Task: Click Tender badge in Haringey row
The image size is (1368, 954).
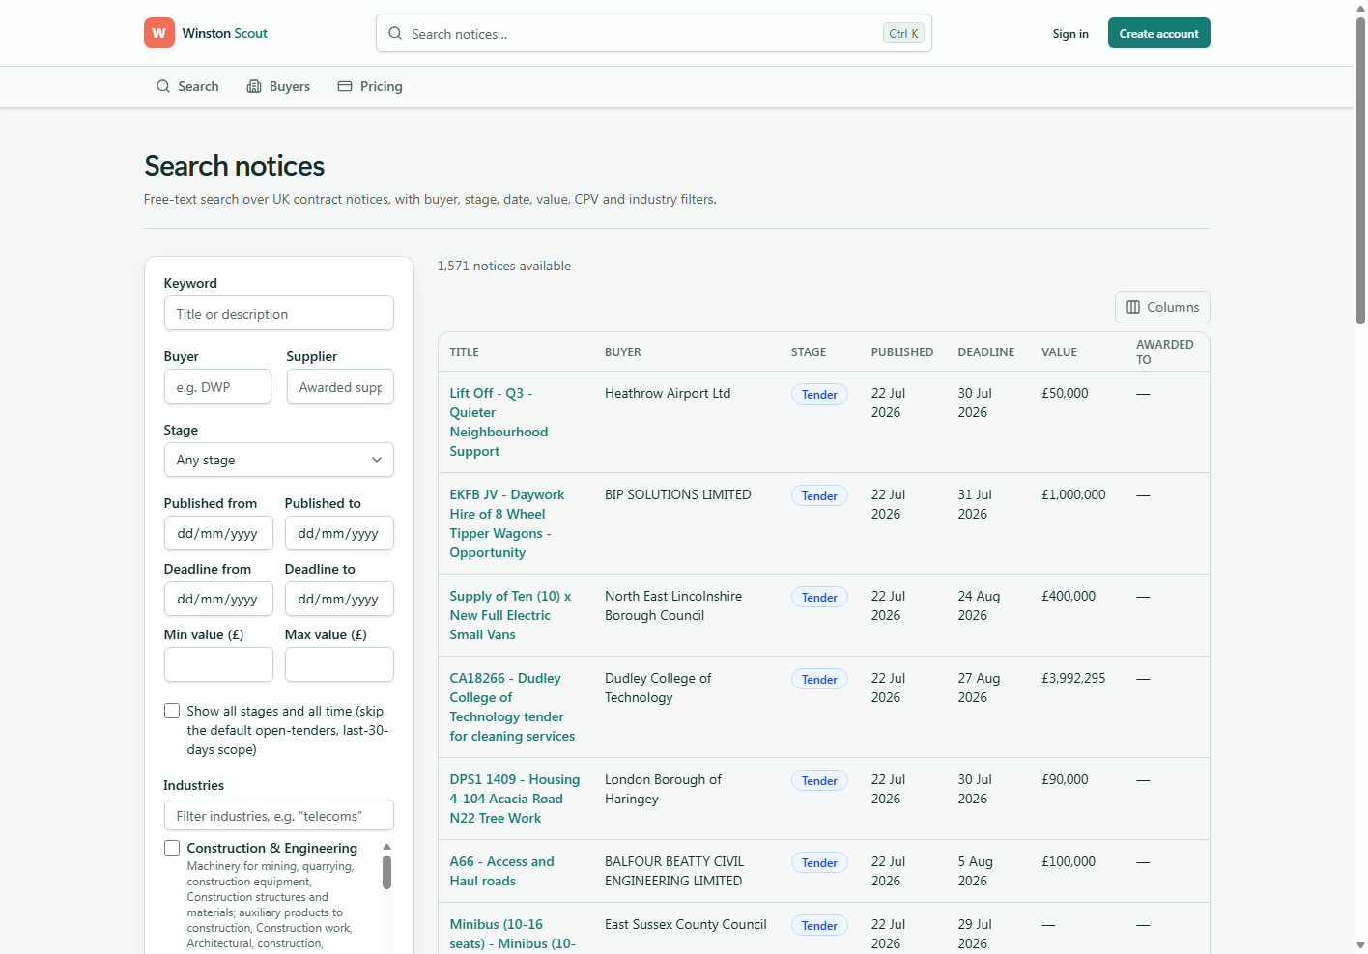Action: 819,780
